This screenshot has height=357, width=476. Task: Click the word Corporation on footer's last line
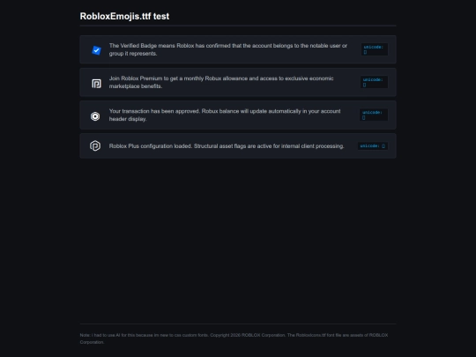coord(92,342)
